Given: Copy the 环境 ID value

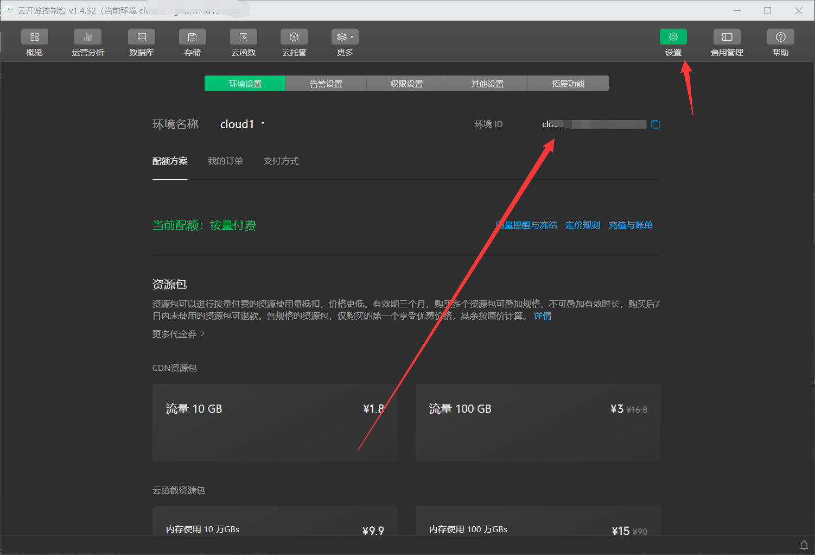Looking at the screenshot, I should [x=655, y=124].
